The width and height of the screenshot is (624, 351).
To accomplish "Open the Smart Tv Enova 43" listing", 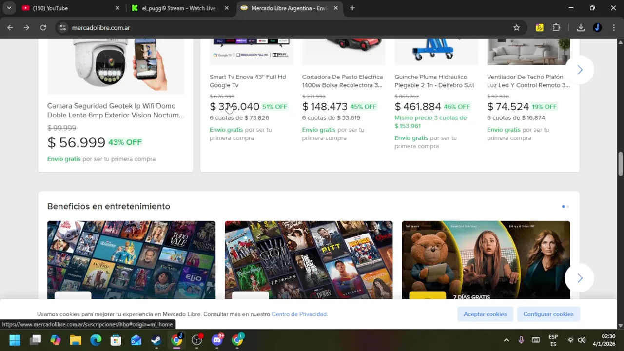I will (248, 81).
